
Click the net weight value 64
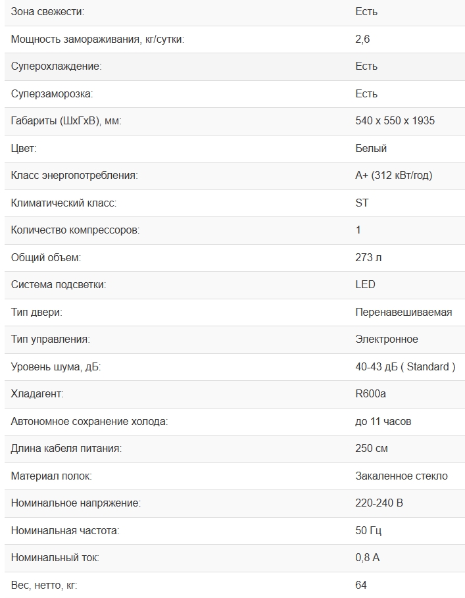[360, 585]
